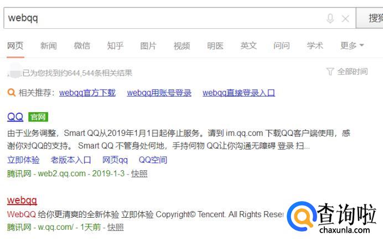Screen dimensions: 383x247
Task: Click the microphone voice search icon
Action: point(330,19)
